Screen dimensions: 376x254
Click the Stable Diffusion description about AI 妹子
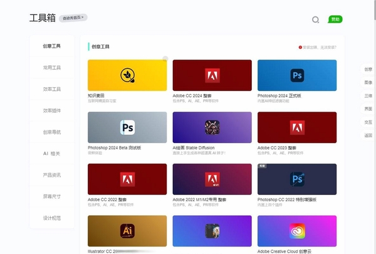(x=199, y=153)
